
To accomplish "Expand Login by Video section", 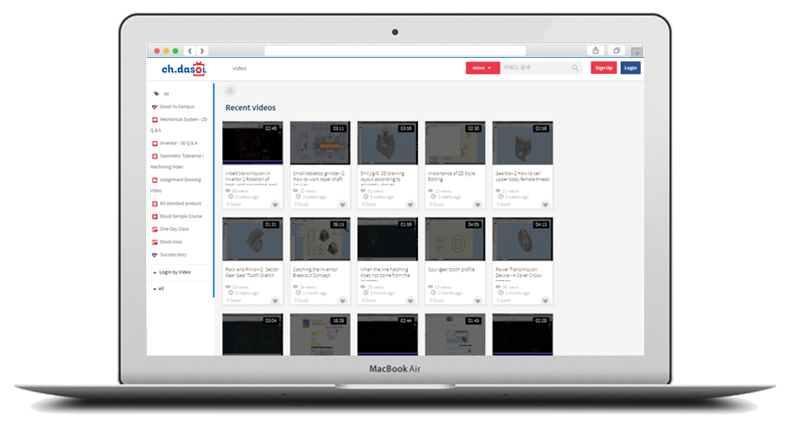I will pyautogui.click(x=175, y=272).
